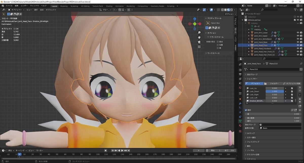Click play animation button
This screenshot has width=304, height=163.
click(122, 151)
